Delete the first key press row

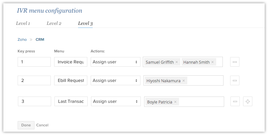[235, 62]
